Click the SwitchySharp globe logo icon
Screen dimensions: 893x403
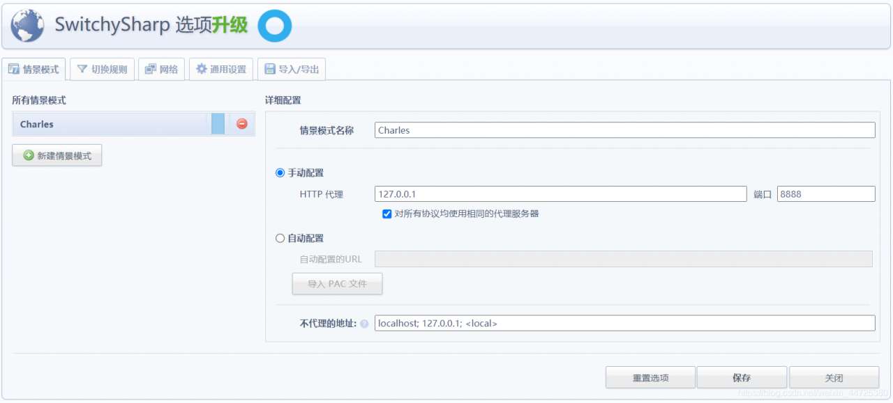pos(27,26)
